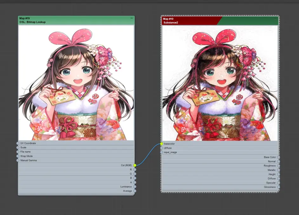The height and width of the screenshot is (215, 299).
Task: Collapse the Map #10 Substance2 node
Action: tap(275, 18)
